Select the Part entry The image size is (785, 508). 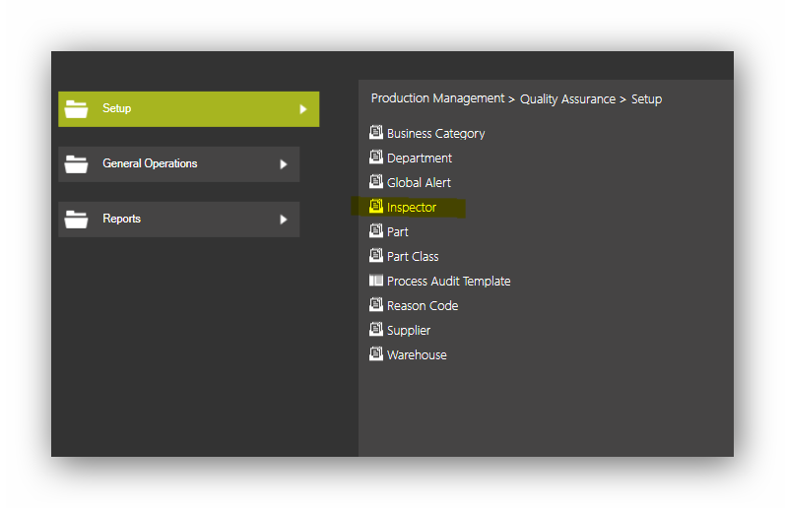(x=398, y=232)
